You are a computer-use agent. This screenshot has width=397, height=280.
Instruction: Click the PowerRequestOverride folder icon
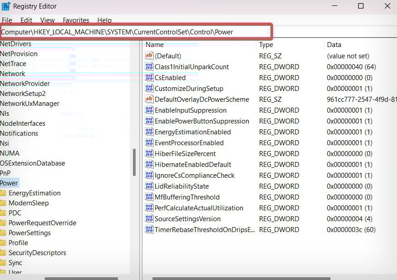[x=3, y=223]
